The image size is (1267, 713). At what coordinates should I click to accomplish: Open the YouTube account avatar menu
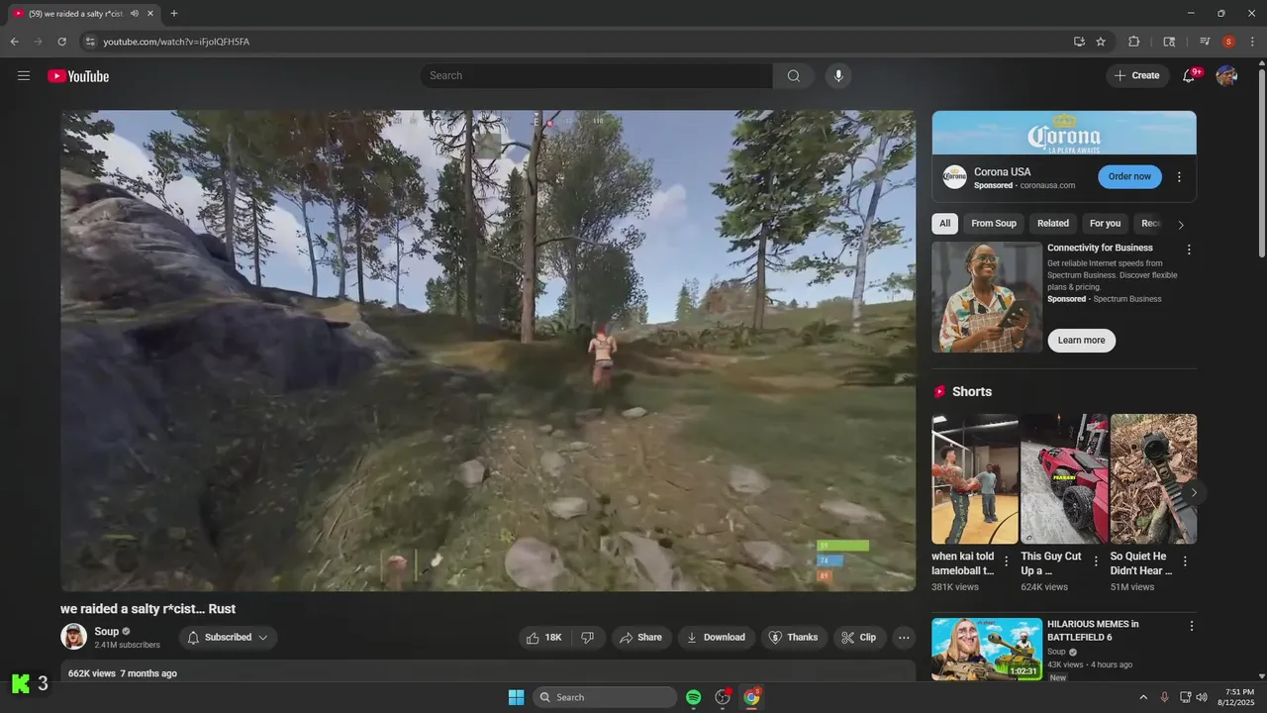[x=1226, y=76]
